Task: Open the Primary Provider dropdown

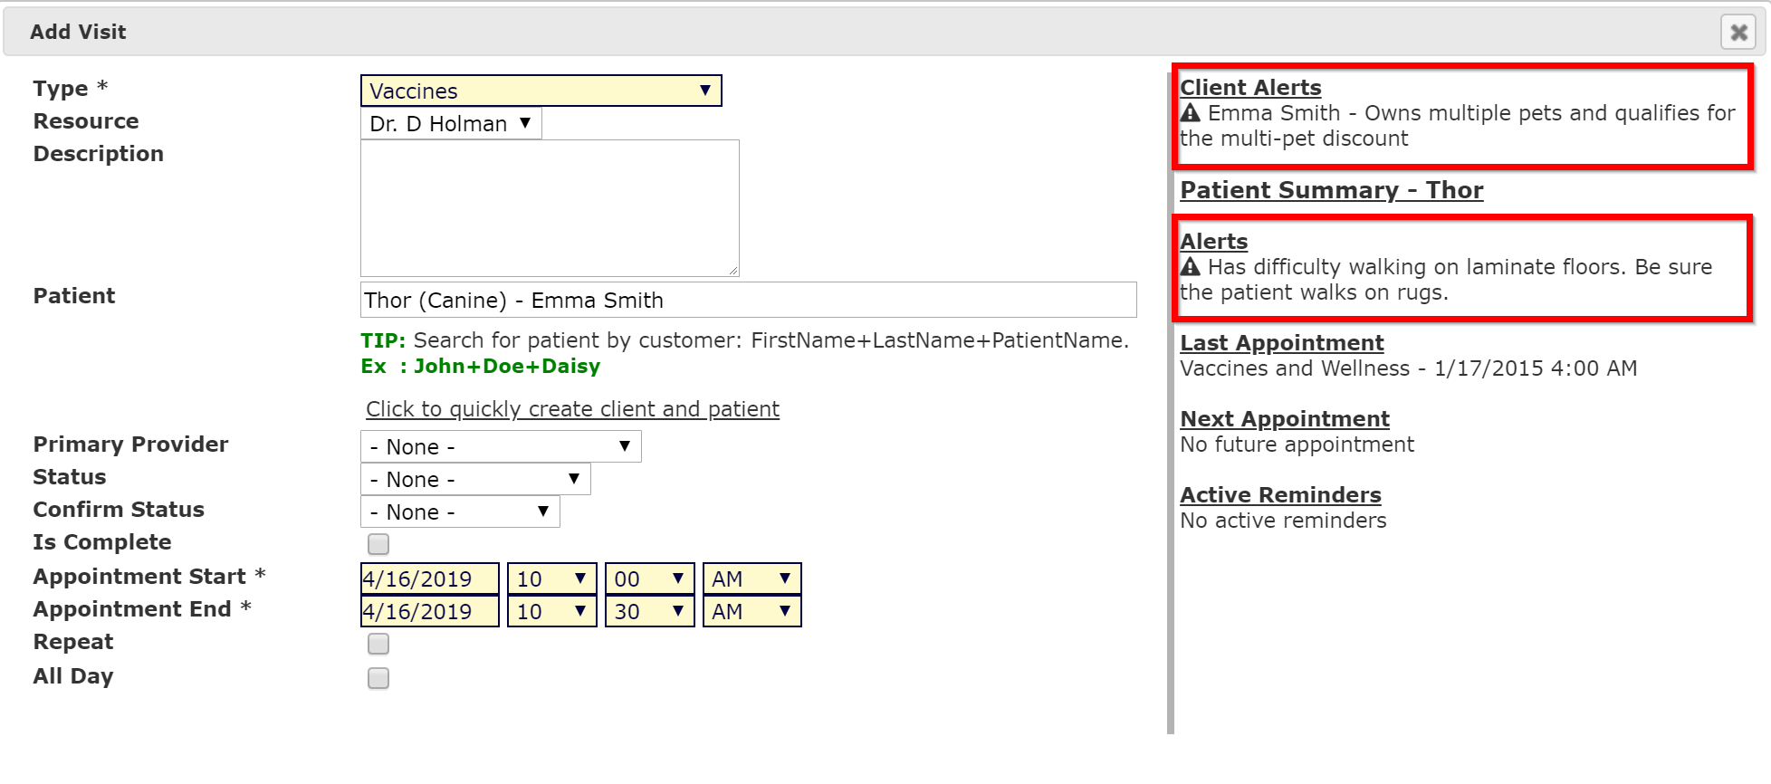Action: [501, 446]
